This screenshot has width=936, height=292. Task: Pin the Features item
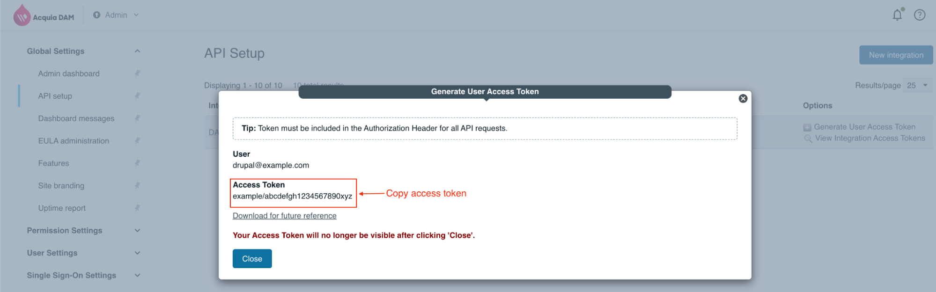click(x=137, y=163)
